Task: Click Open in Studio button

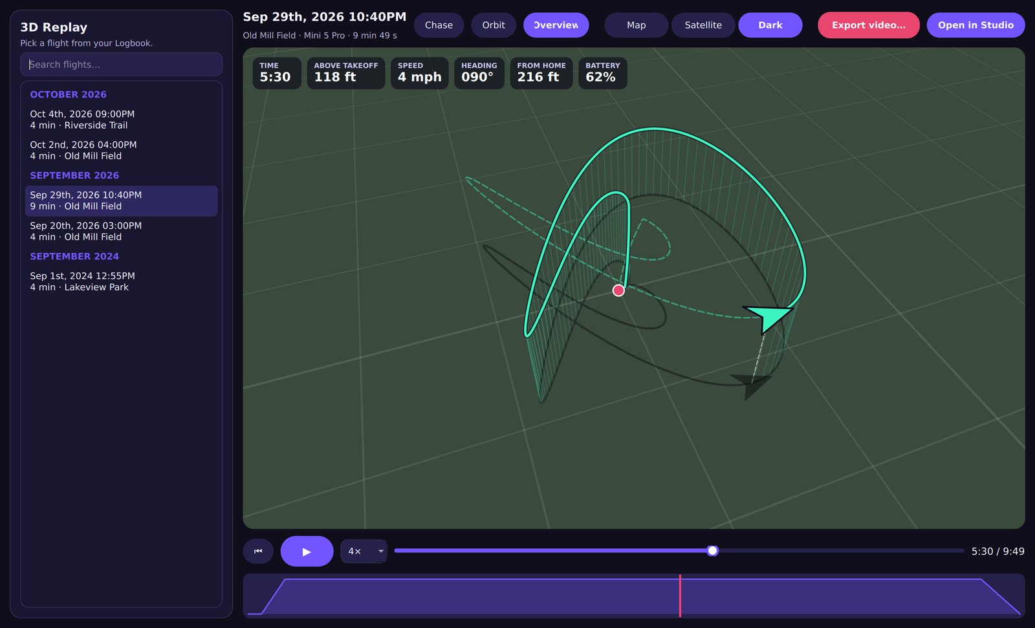Action: click(976, 25)
